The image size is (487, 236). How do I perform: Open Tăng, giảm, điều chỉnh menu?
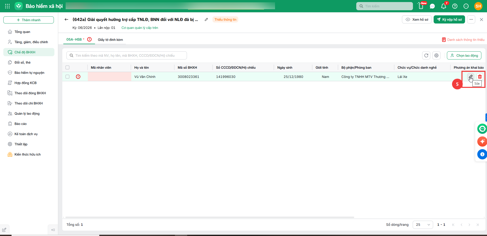pyautogui.click(x=29, y=42)
